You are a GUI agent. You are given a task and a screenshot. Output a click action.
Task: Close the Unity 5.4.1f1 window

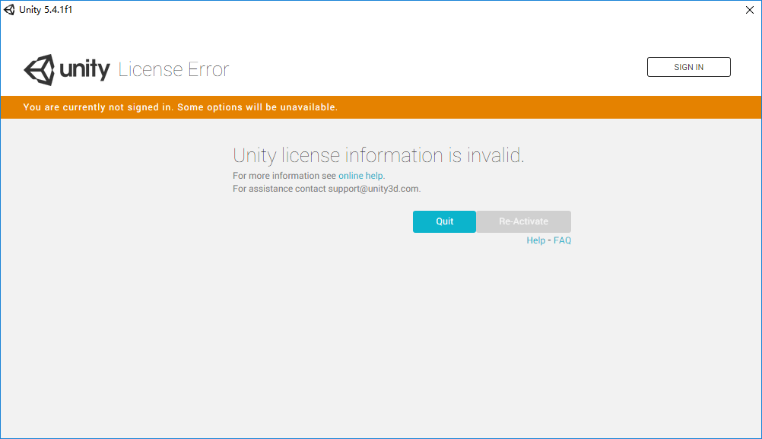(x=749, y=10)
